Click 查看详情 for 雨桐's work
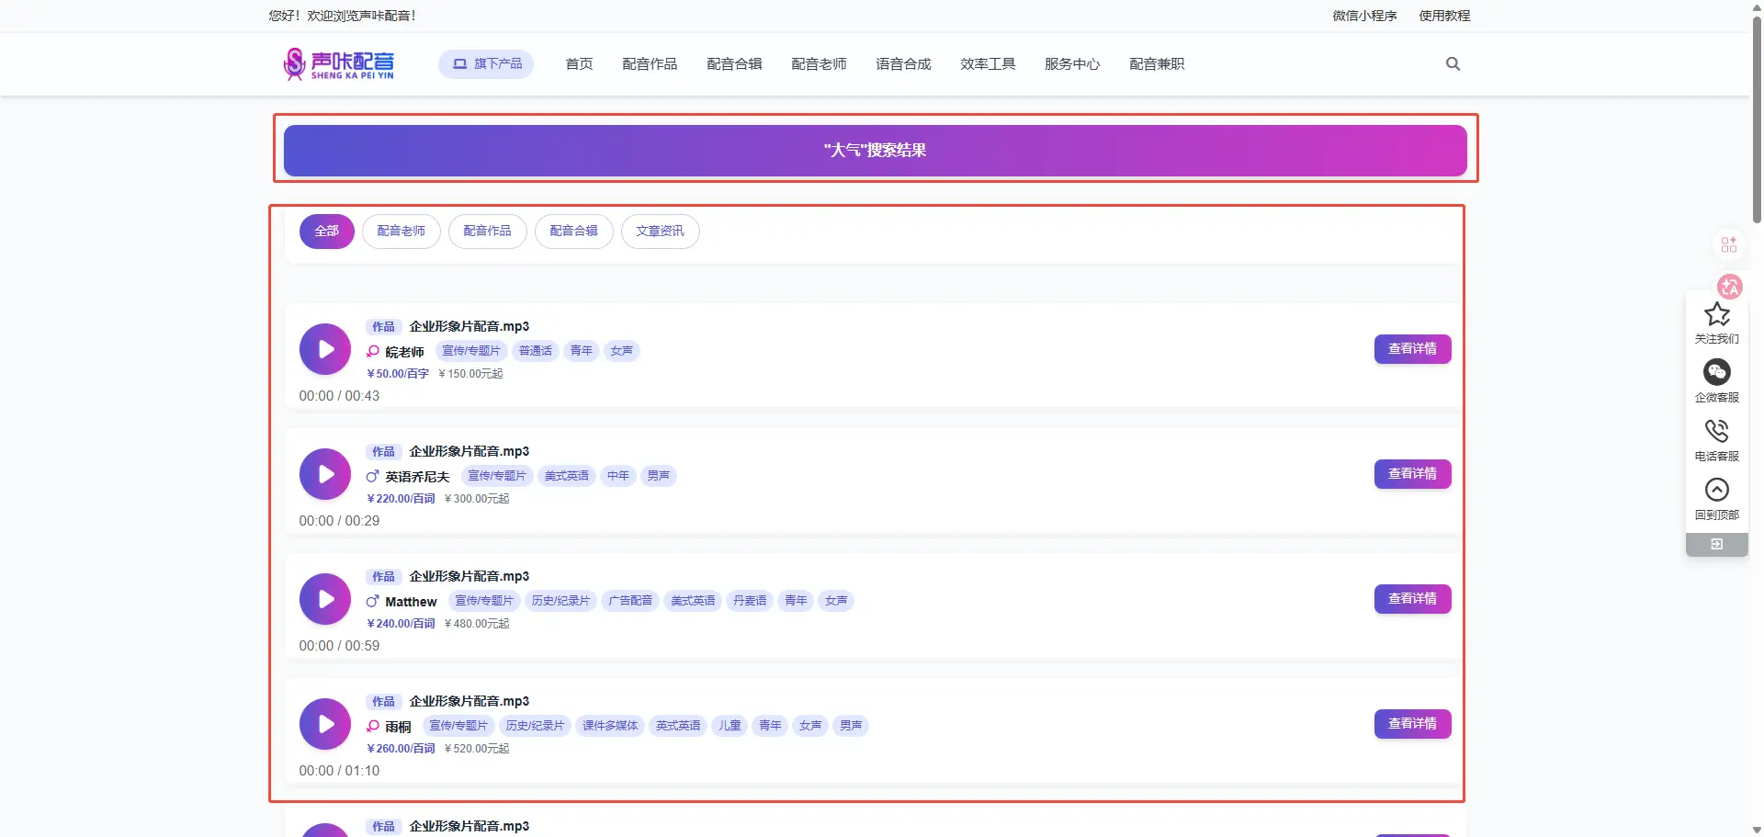 (x=1412, y=724)
